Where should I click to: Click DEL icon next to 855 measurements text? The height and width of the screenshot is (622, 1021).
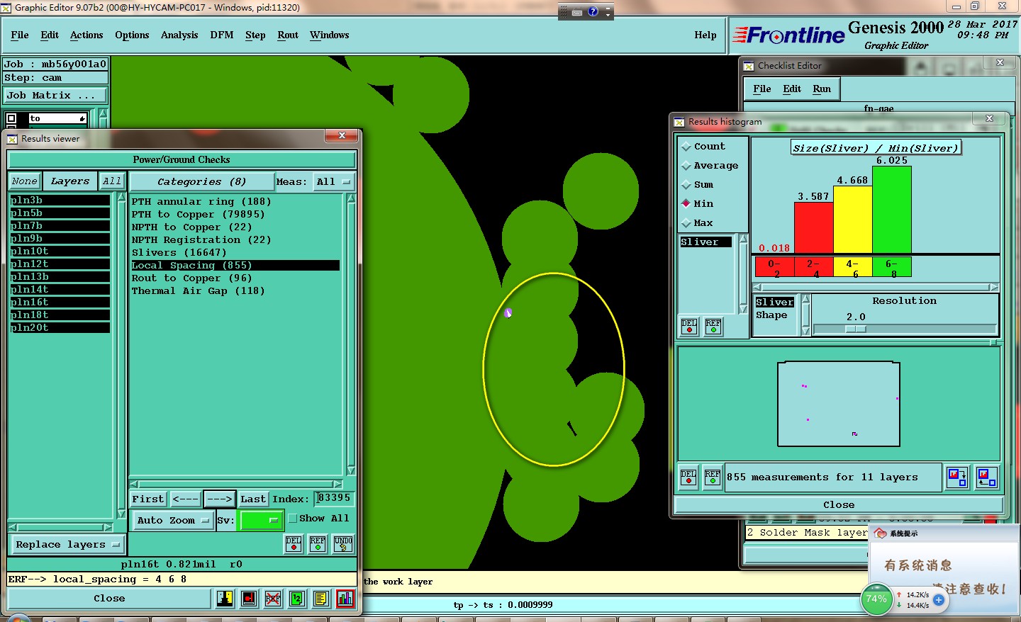688,477
